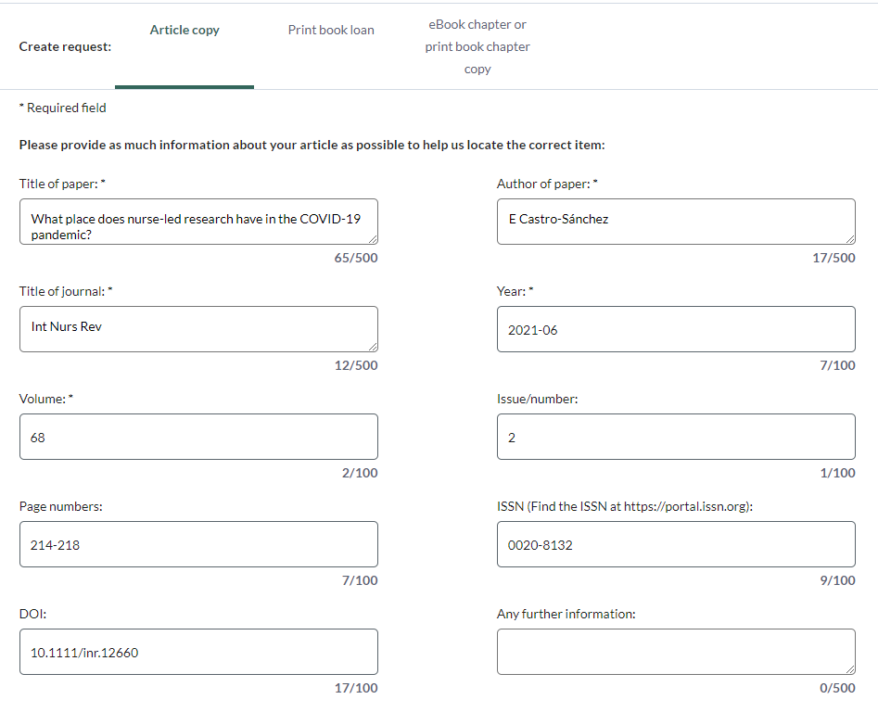Click the ISSN input showing 0020-8132
This screenshot has height=712, width=878.
coord(676,544)
